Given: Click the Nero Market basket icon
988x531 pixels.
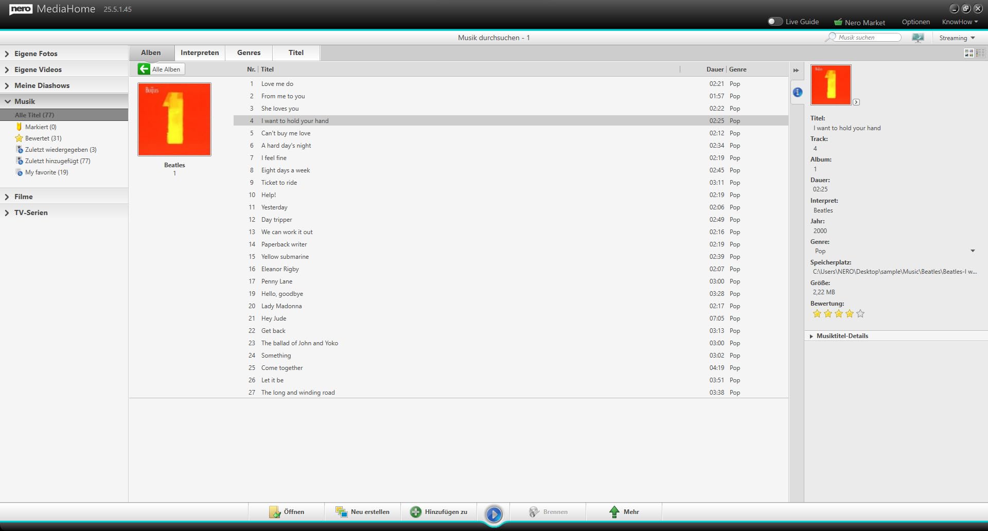Looking at the screenshot, I should point(838,22).
